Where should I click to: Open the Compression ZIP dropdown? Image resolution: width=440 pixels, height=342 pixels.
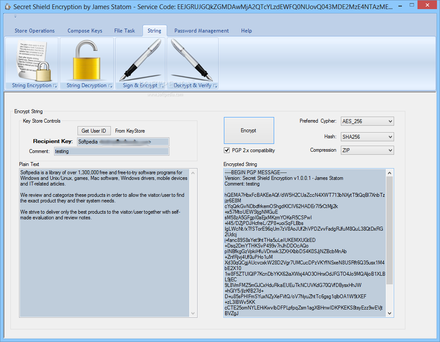(367, 150)
